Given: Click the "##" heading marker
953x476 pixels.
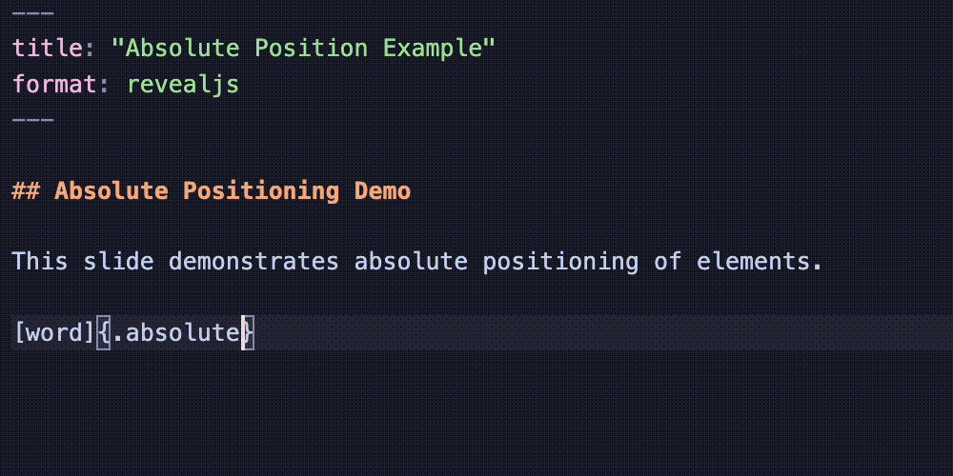Looking at the screenshot, I should click(26, 190).
